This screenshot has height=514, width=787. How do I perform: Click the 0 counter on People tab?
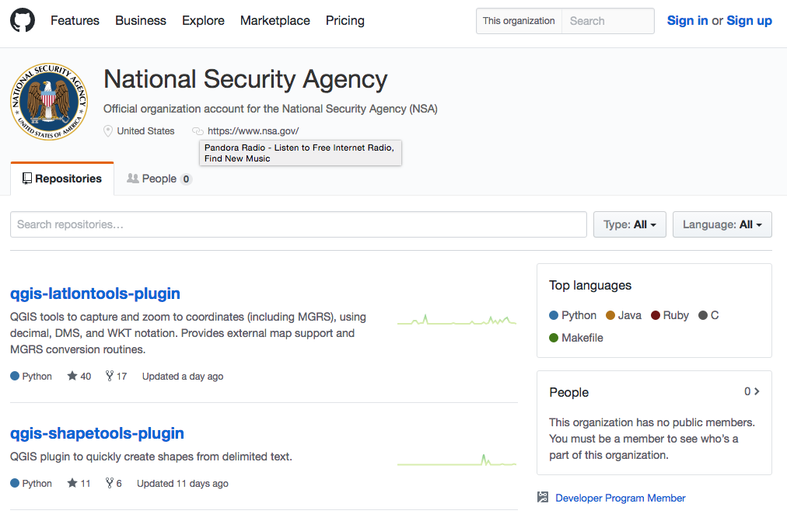pos(186,179)
